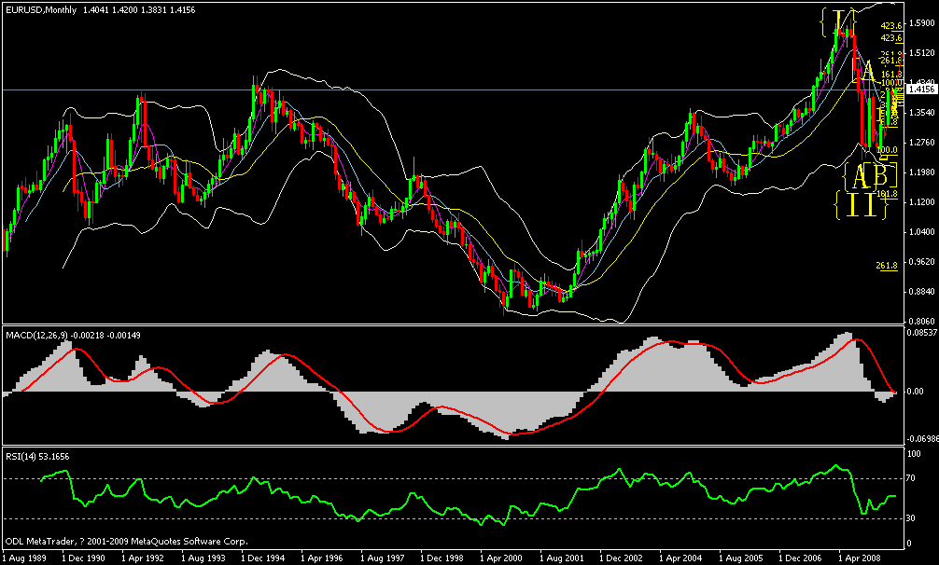Click the EURUSD,Monthly chart title text
This screenshot has height=565, width=939.
41,10
